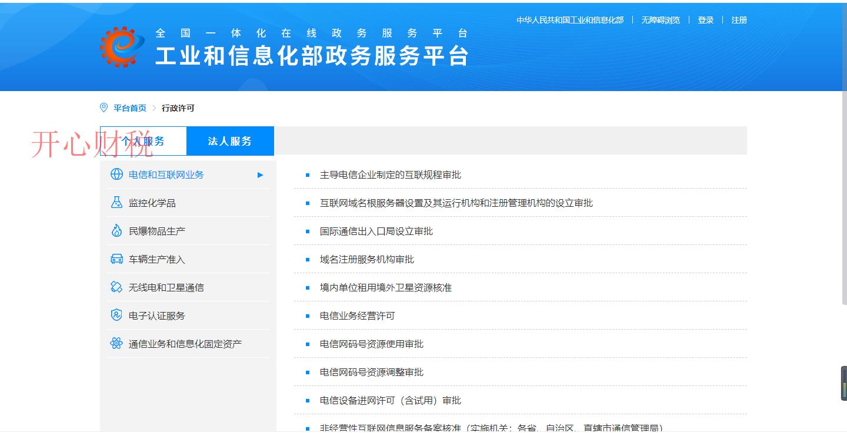The image size is (847, 433).
Task: Select the 无线电和卫星通信 satellite icon
Action: click(115, 287)
